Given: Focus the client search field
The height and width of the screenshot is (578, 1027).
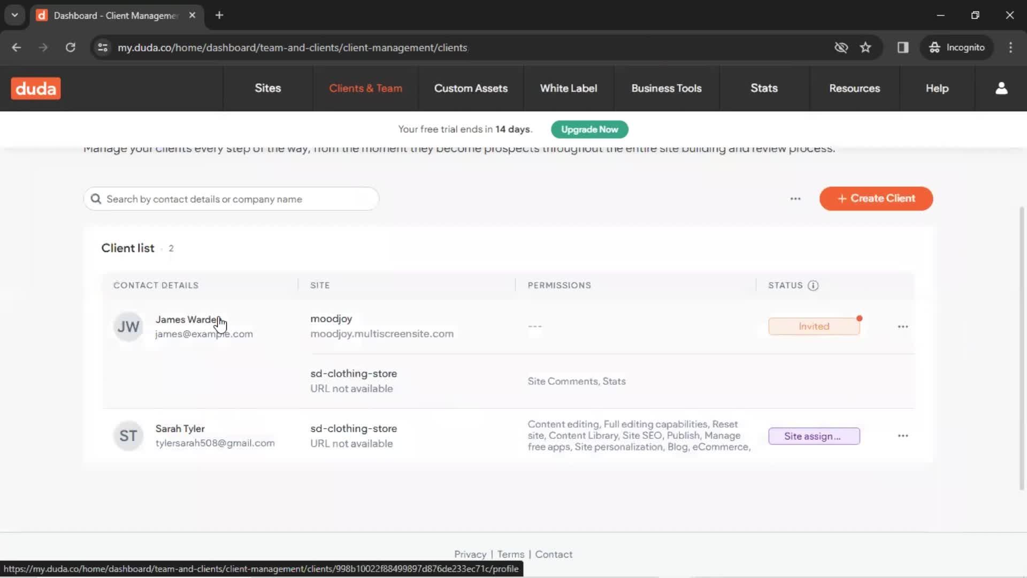Looking at the screenshot, I should [231, 199].
